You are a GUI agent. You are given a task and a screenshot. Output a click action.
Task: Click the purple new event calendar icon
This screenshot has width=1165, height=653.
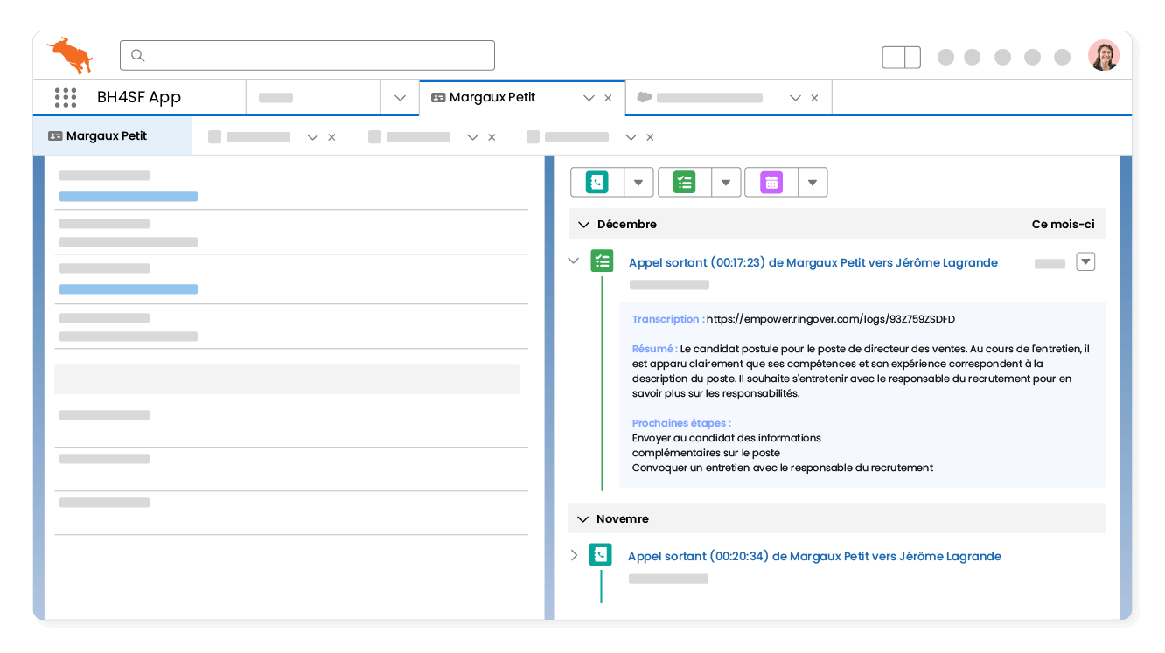point(771,182)
